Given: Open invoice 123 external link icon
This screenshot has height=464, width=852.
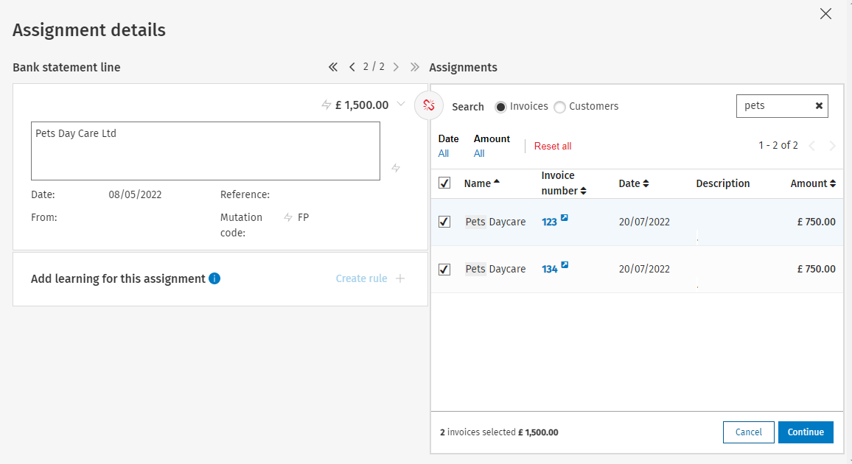Looking at the screenshot, I should (565, 217).
